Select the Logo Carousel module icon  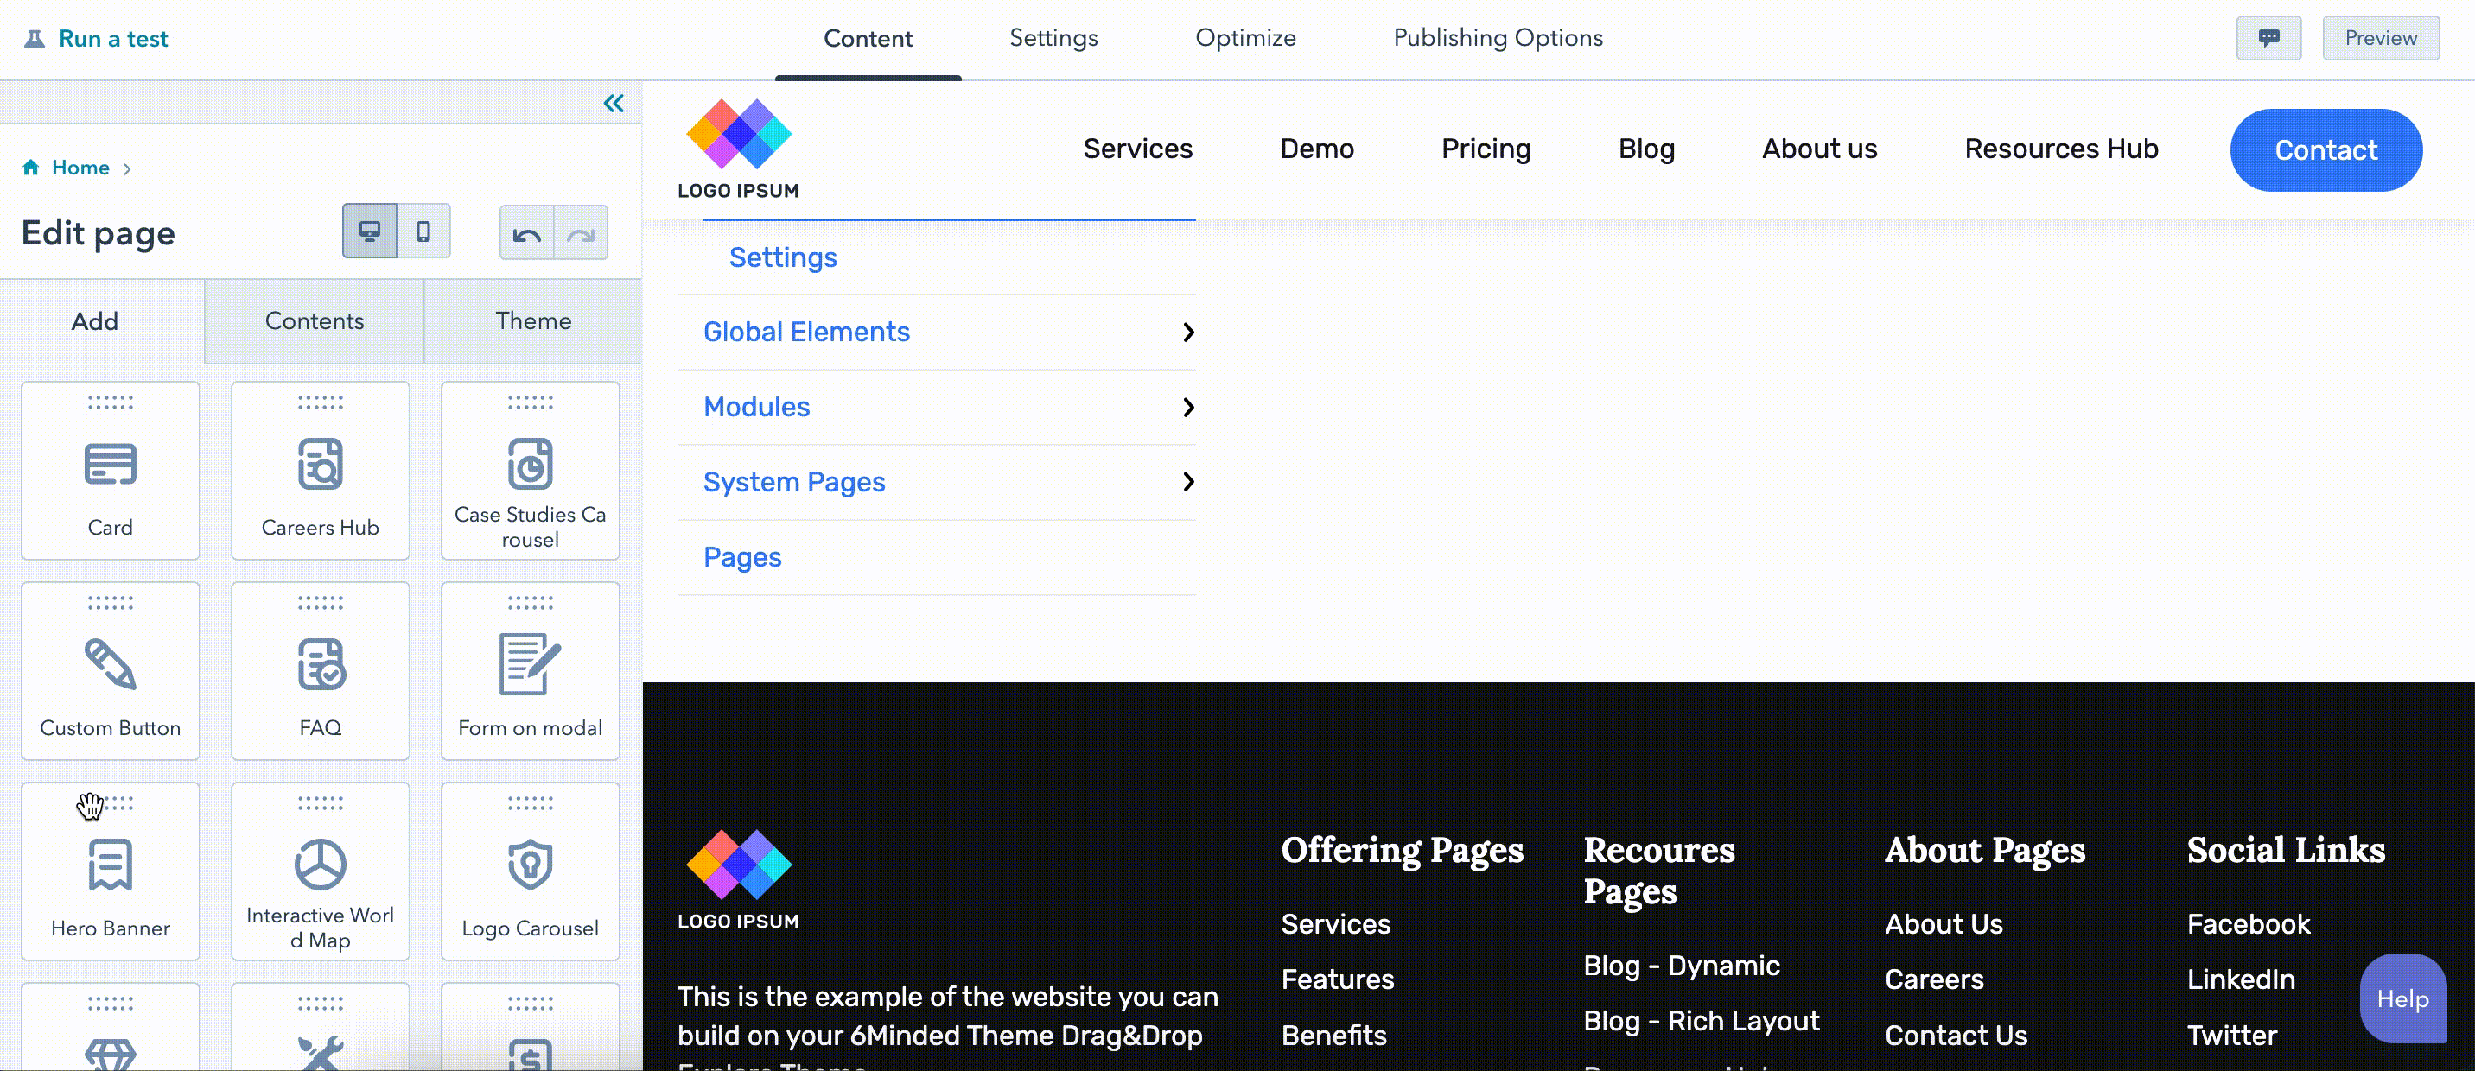(x=531, y=865)
